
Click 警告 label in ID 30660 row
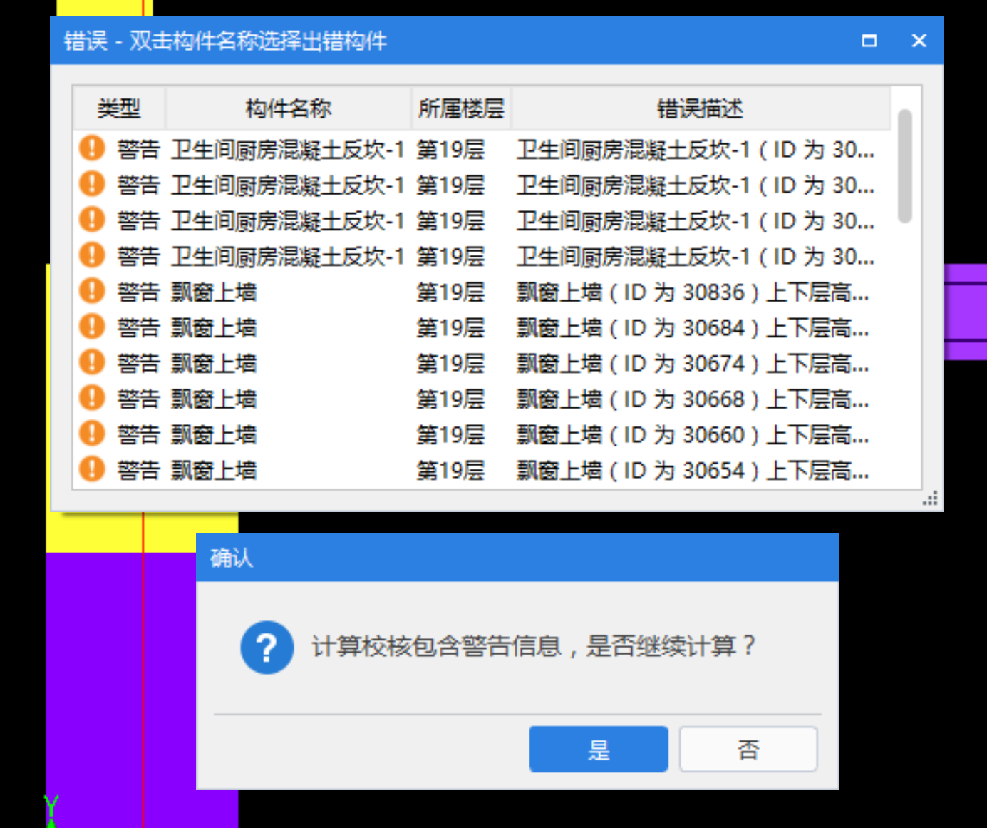click(138, 435)
